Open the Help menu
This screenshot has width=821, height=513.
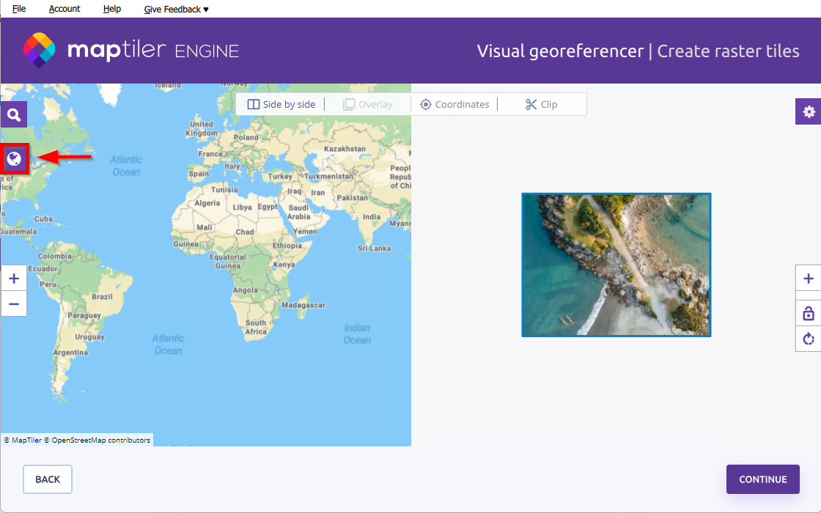(x=112, y=9)
